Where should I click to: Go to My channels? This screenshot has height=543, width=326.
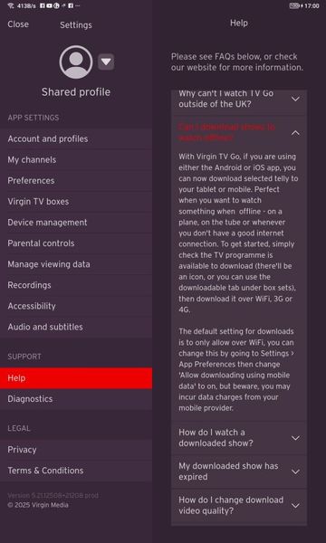76,159
